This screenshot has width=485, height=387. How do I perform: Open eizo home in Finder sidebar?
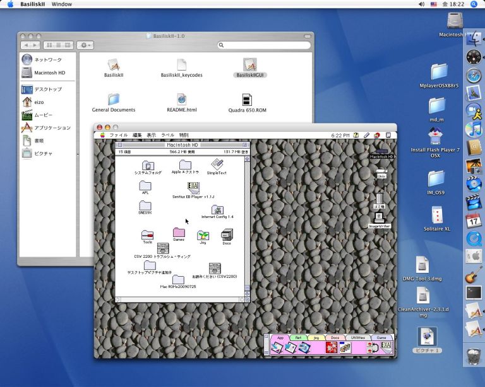[47, 102]
